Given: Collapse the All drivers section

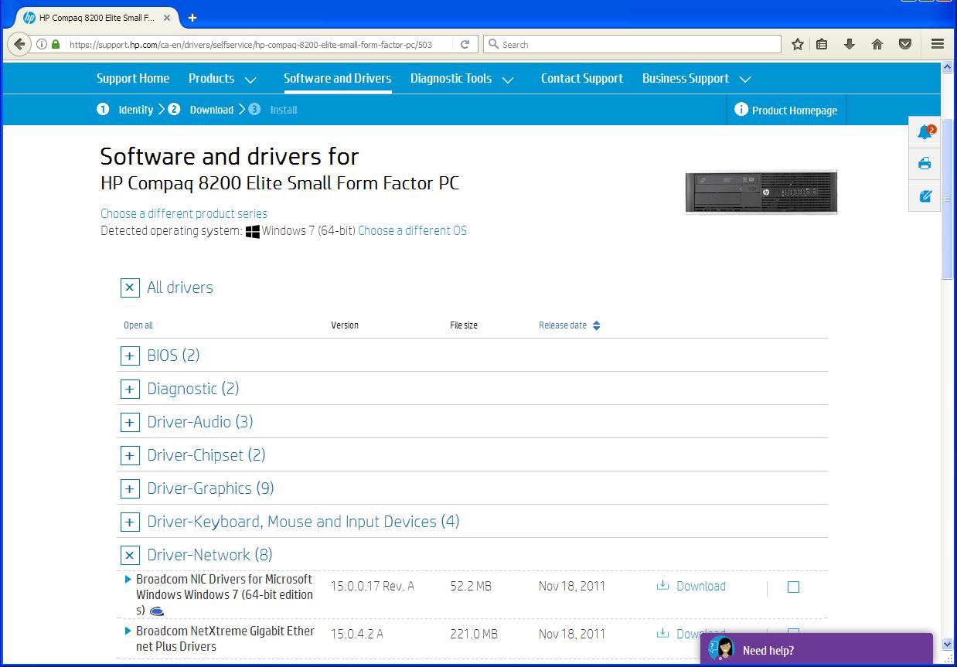Looking at the screenshot, I should [x=130, y=288].
